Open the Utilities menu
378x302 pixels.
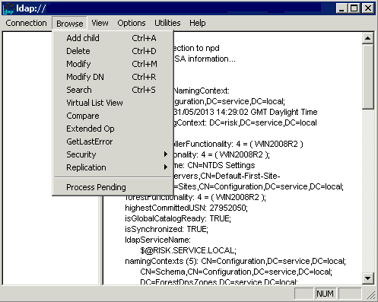click(x=167, y=23)
